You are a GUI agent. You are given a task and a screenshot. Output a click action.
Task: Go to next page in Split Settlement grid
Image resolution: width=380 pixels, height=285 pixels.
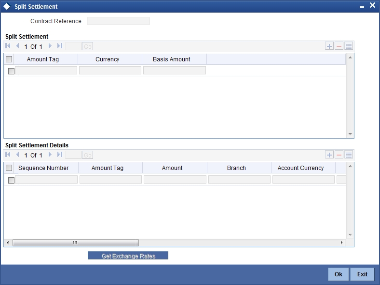click(50, 46)
